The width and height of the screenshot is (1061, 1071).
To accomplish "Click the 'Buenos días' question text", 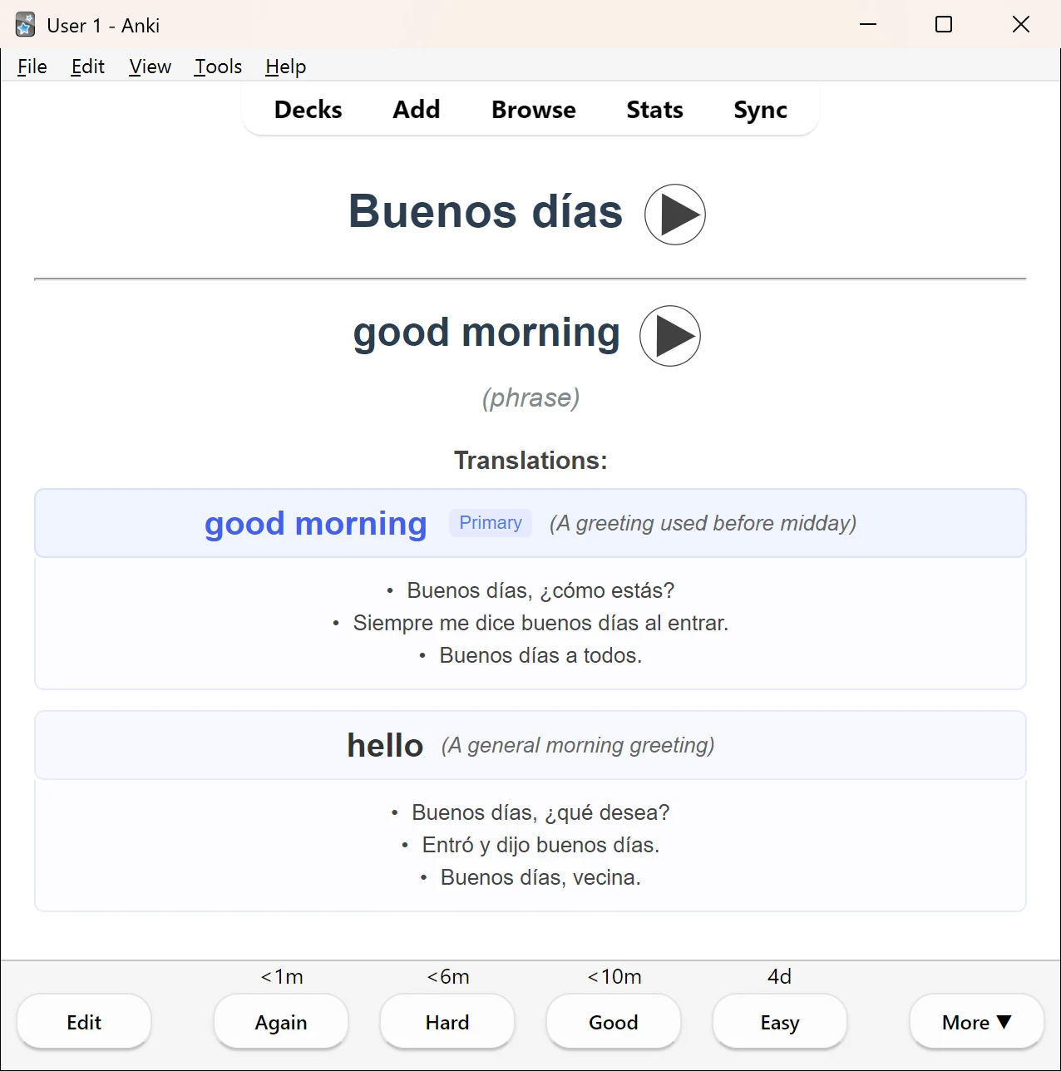I will (486, 211).
